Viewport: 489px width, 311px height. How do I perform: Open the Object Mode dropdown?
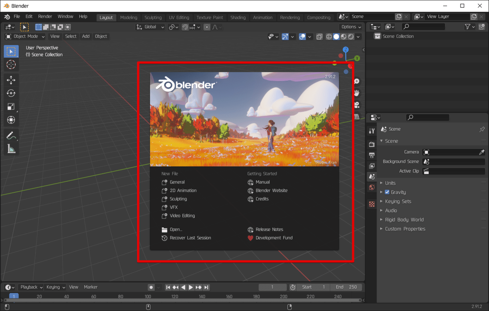click(25, 36)
